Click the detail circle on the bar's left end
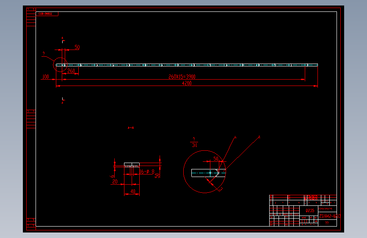Viewport: 367px width, 238px height. tap(61, 65)
